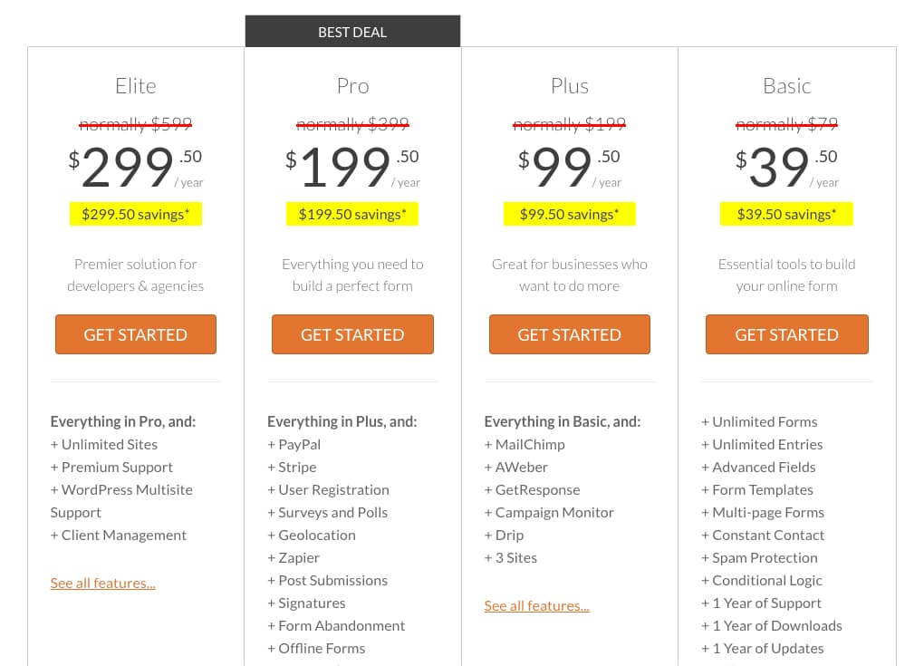Click GET STARTED under the Plus plan
924x666 pixels.
[569, 334]
